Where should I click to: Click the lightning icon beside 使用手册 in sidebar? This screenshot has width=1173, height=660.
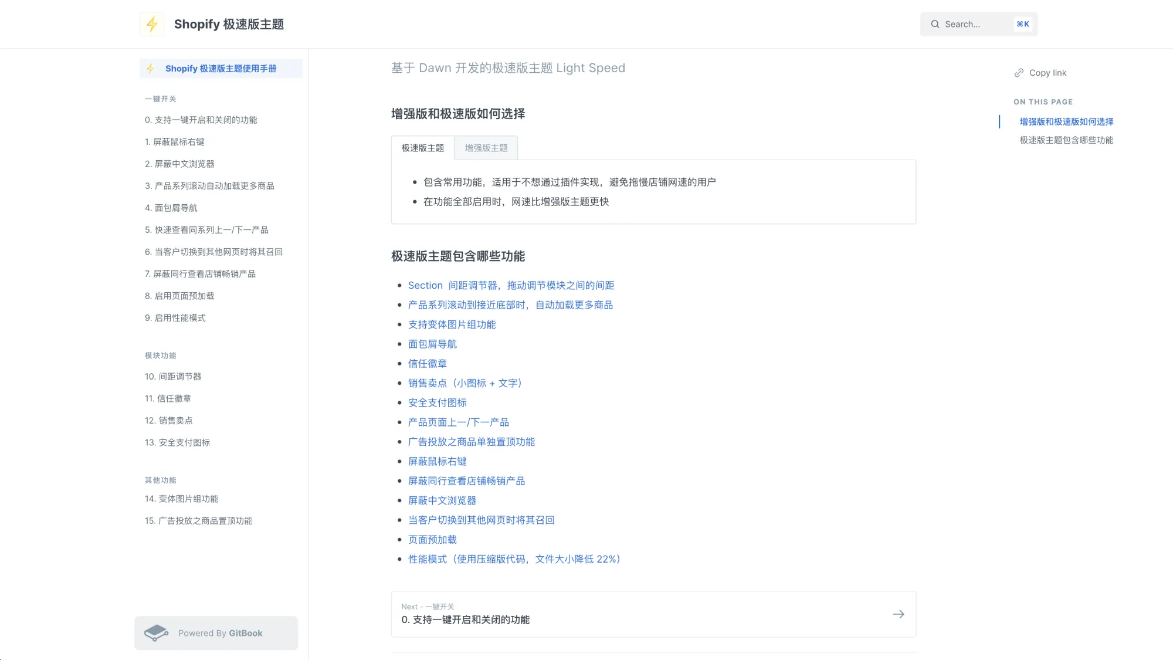tap(151, 69)
